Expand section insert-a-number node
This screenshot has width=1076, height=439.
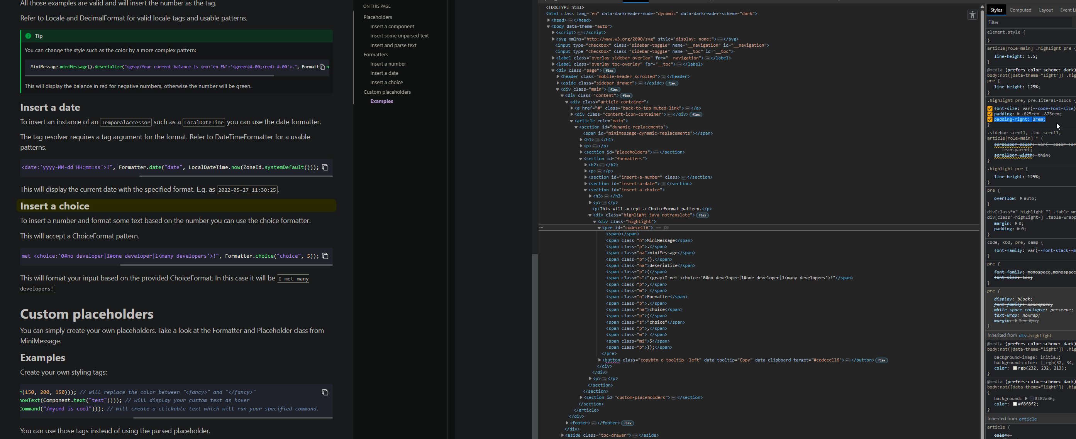click(586, 177)
